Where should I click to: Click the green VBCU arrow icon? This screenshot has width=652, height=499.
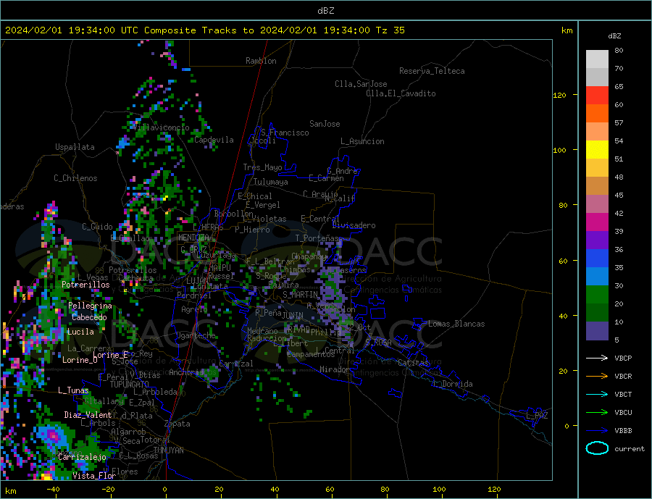(597, 413)
